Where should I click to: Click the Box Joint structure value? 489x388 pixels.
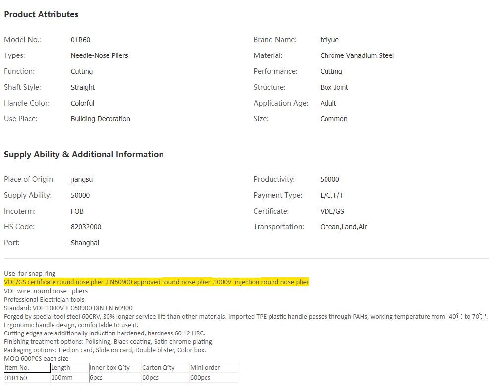(x=334, y=87)
